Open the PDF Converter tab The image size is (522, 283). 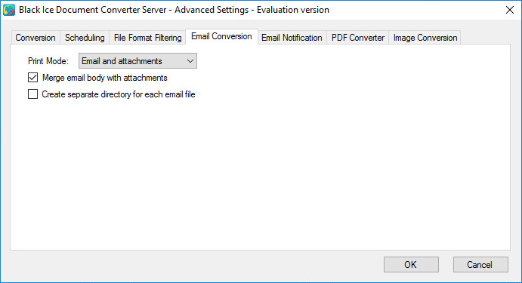pyautogui.click(x=358, y=38)
